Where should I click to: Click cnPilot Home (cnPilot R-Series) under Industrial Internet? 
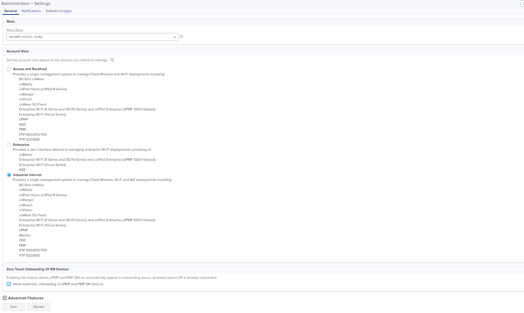pyautogui.click(x=43, y=195)
